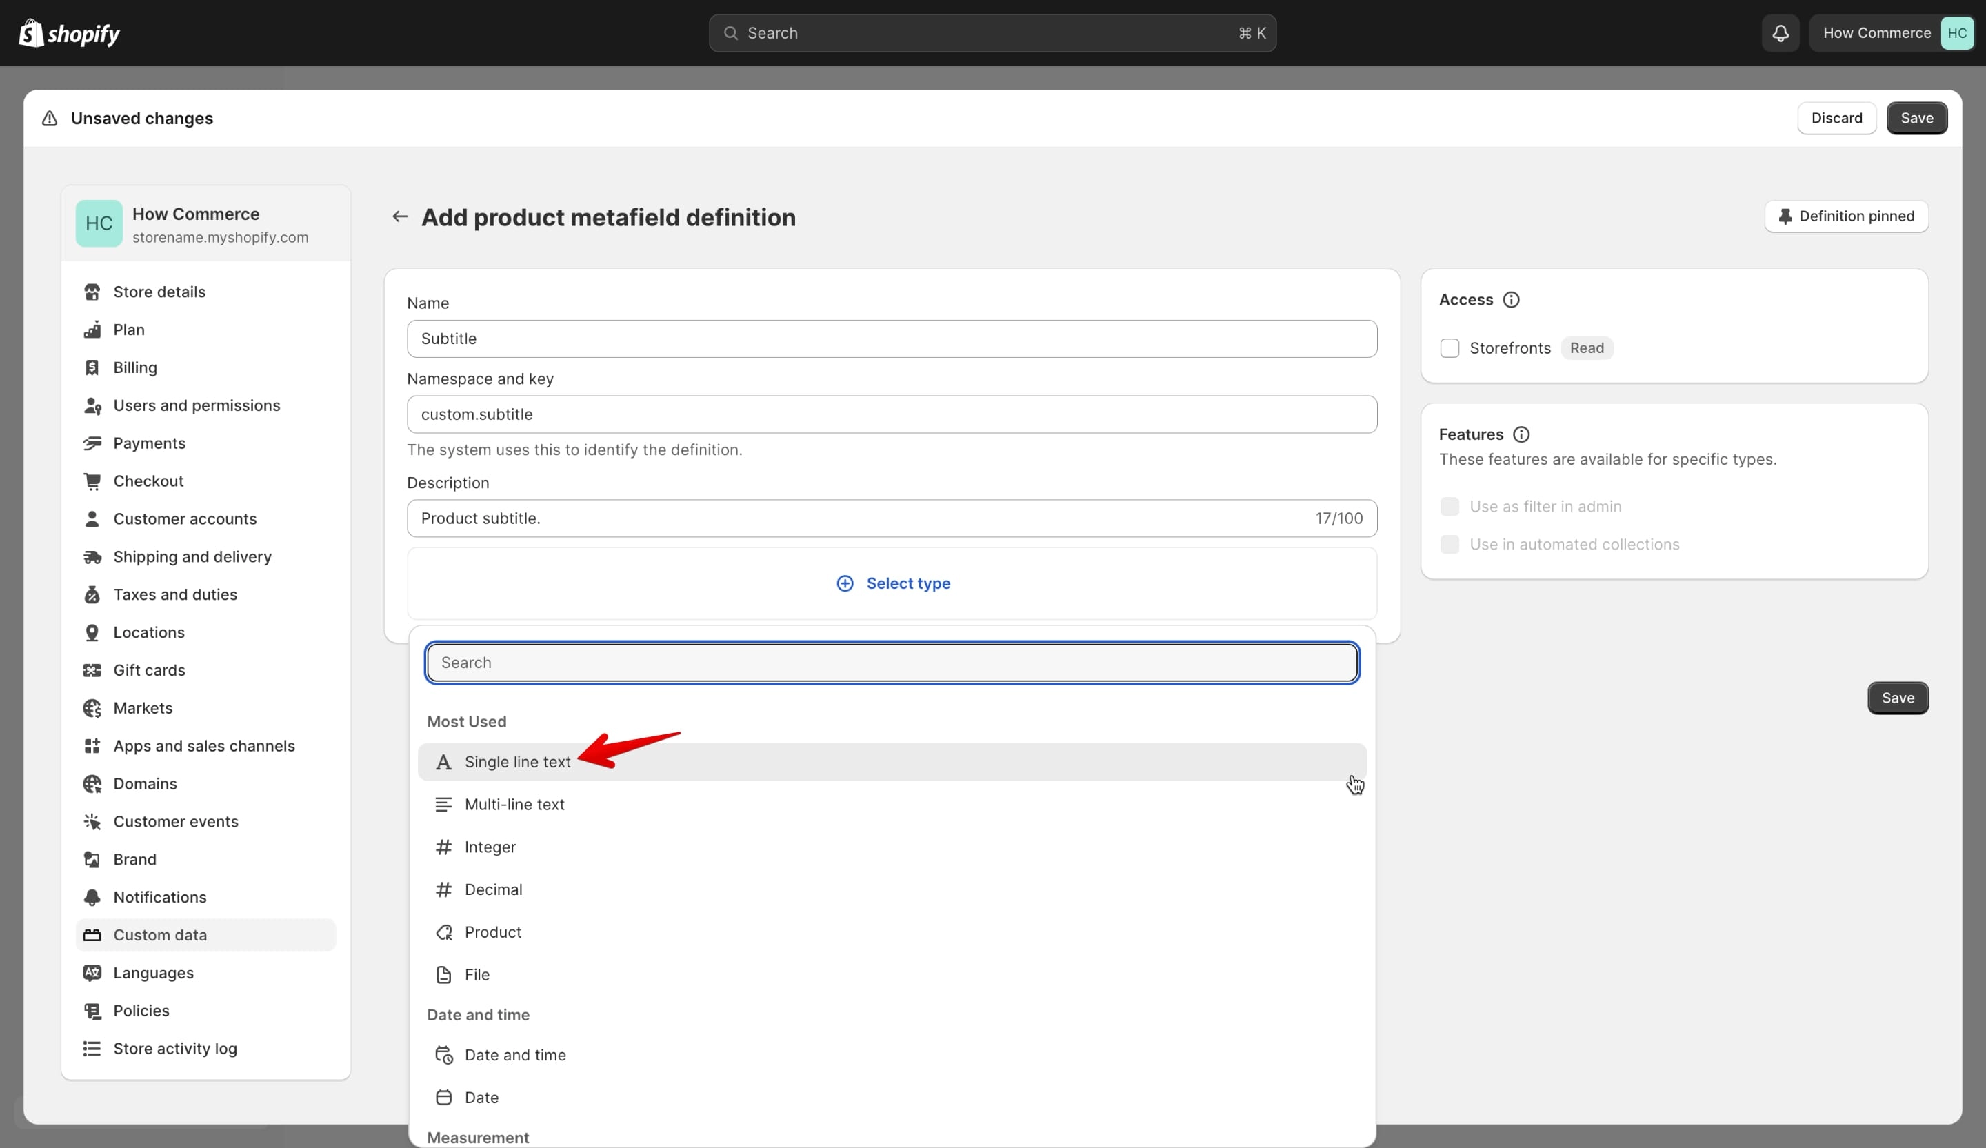Enable the Storefronts access checkbox
1986x1148 pixels.
1450,348
